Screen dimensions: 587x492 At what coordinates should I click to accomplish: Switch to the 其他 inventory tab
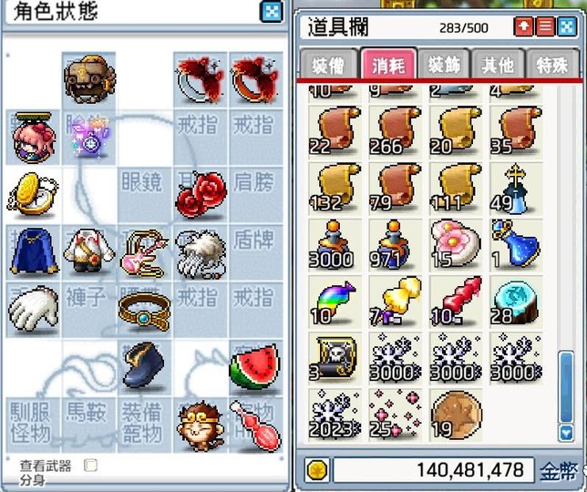[x=498, y=65]
